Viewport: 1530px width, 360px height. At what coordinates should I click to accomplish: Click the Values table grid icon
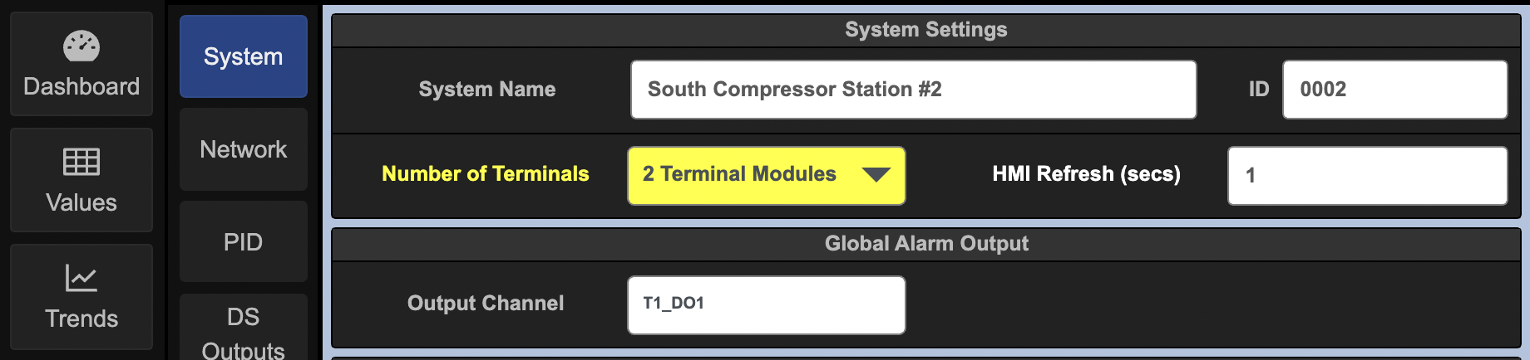tap(81, 162)
